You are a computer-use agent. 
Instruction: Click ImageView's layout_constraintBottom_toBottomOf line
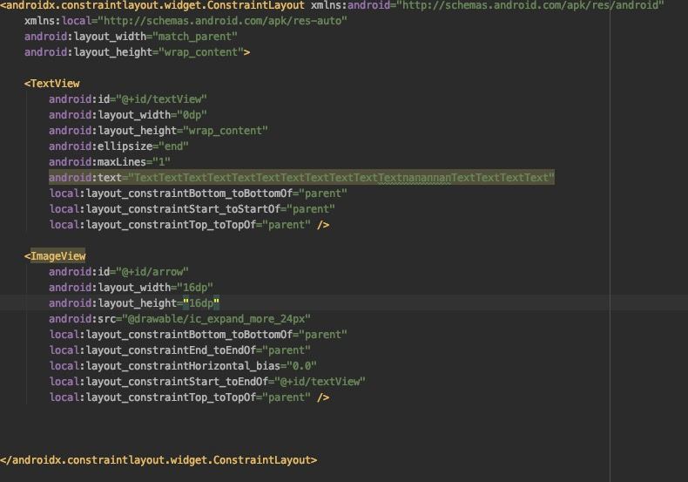[x=198, y=335]
